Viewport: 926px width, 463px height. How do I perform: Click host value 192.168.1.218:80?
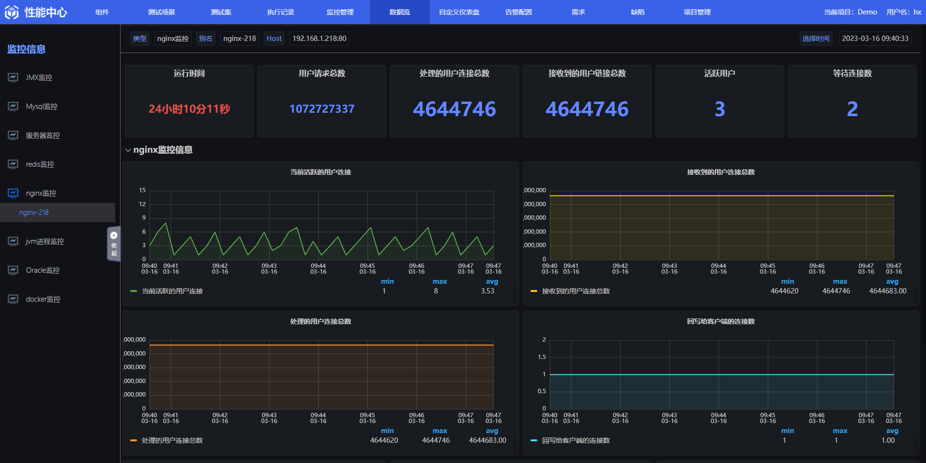[x=319, y=39]
